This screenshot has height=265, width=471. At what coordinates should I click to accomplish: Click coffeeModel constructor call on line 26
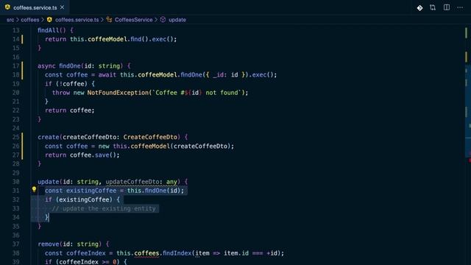pos(150,146)
